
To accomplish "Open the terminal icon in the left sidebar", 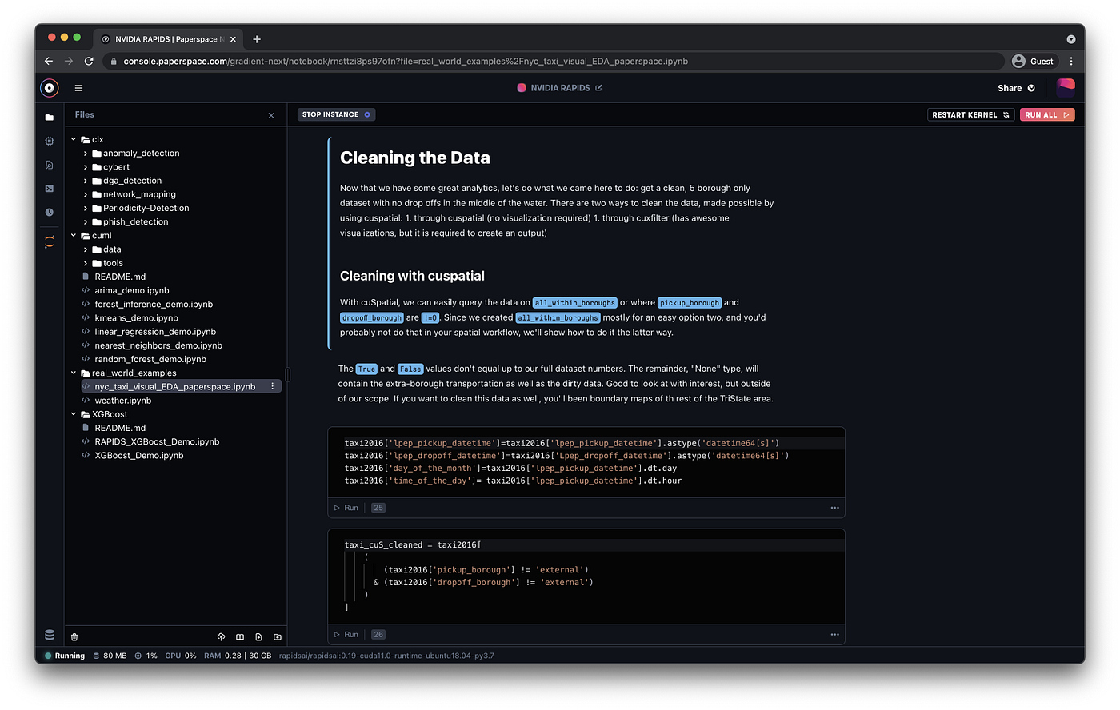I will coord(49,188).
